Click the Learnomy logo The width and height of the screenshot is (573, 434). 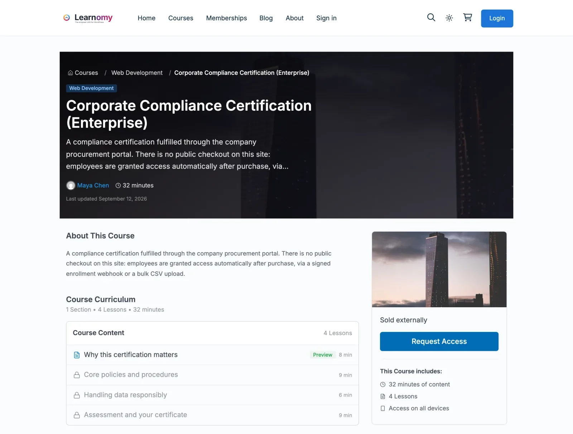(x=88, y=18)
